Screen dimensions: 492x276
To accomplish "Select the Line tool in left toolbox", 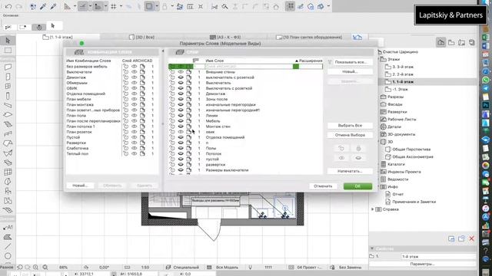I will click(8, 247).
